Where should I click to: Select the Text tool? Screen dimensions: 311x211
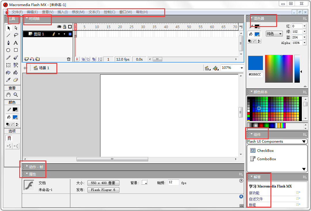[16, 43]
